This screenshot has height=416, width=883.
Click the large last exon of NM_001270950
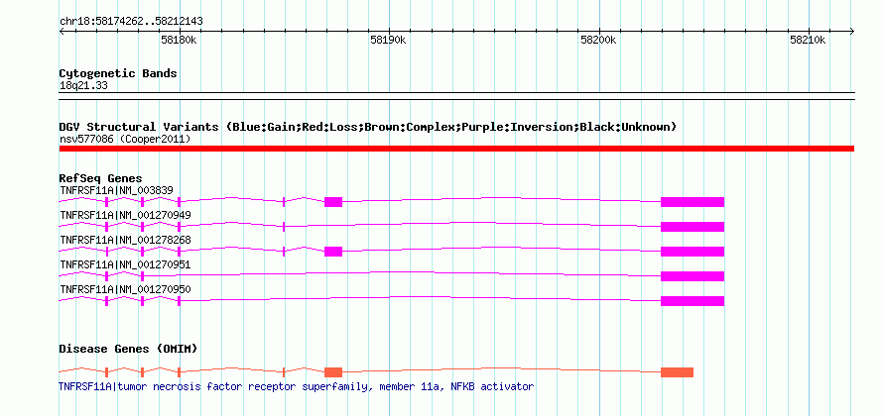pos(693,301)
